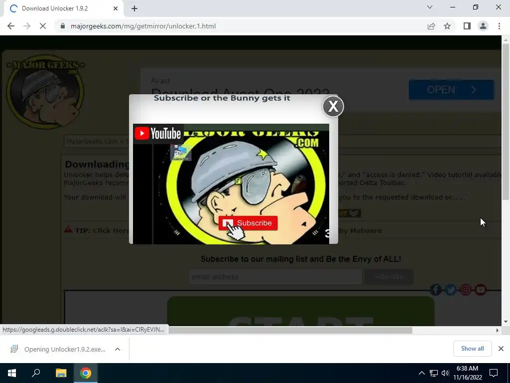Image resolution: width=510 pixels, height=383 pixels.
Task: Bookmark this tab with the star icon
Action: (447, 26)
